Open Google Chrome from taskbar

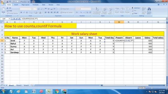(x=57, y=92)
